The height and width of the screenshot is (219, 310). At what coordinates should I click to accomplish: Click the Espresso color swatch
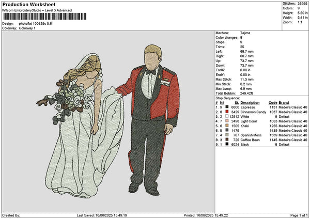(x=227, y=107)
